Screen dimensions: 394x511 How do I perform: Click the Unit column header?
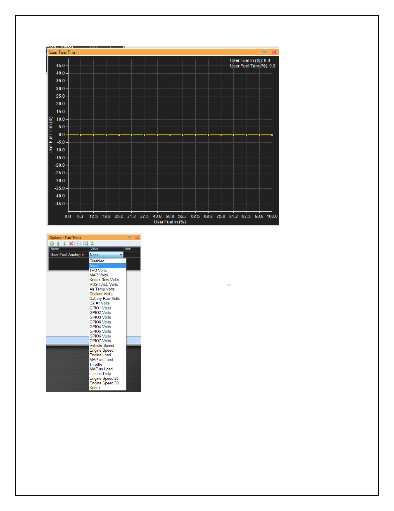pos(132,249)
